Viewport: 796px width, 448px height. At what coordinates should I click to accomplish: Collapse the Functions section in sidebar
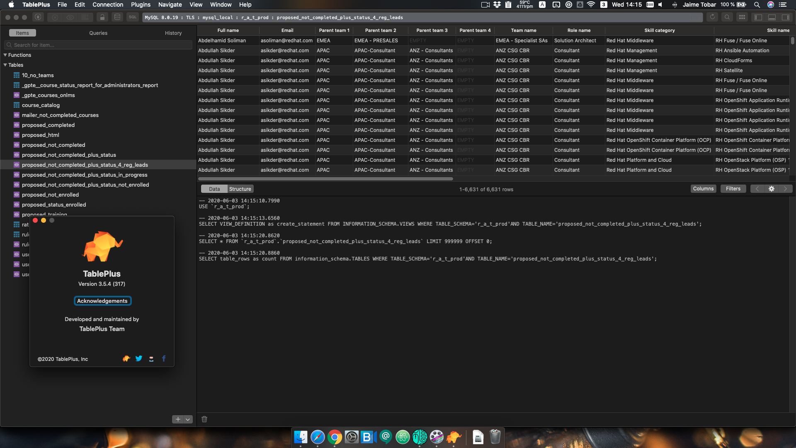point(5,55)
